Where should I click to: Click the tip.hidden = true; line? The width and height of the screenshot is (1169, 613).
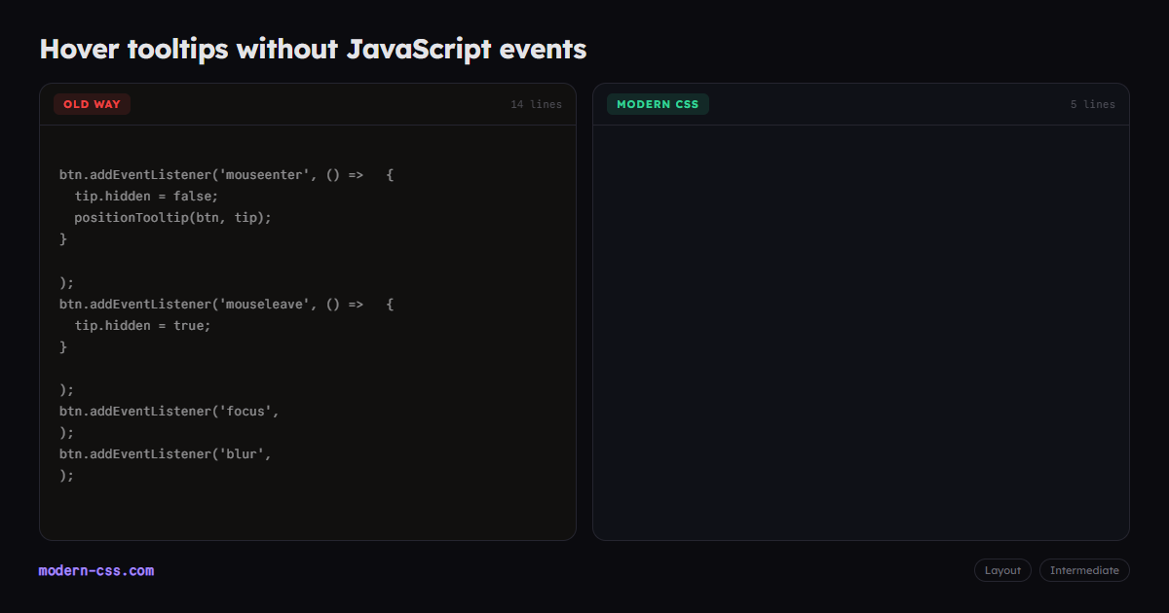pos(142,325)
